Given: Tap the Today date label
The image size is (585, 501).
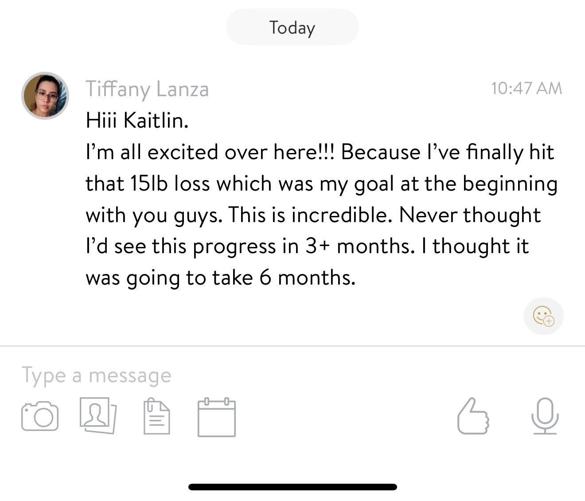Looking at the screenshot, I should 292,27.
